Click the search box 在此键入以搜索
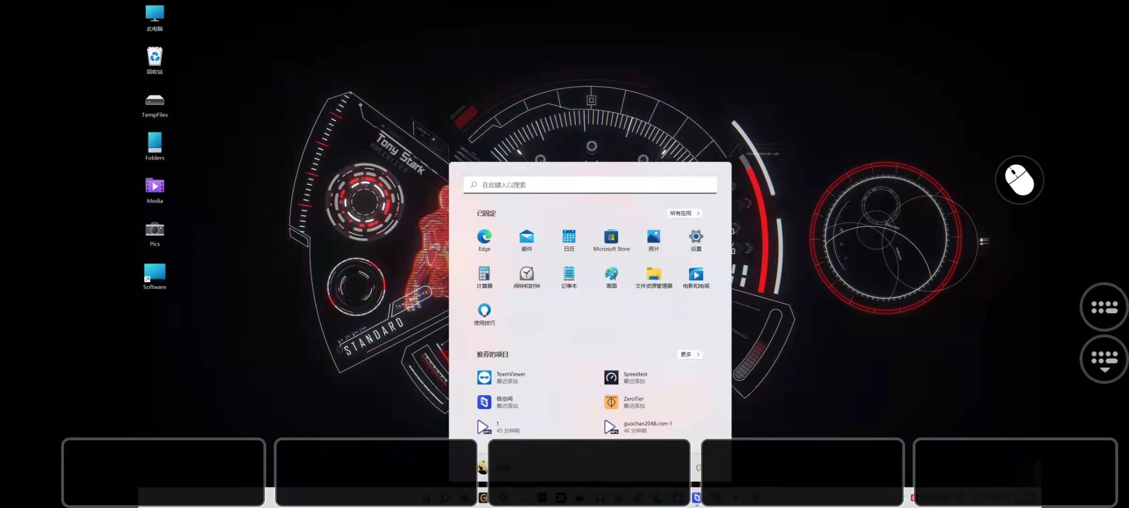Viewport: 1129px width, 508px height. [590, 185]
